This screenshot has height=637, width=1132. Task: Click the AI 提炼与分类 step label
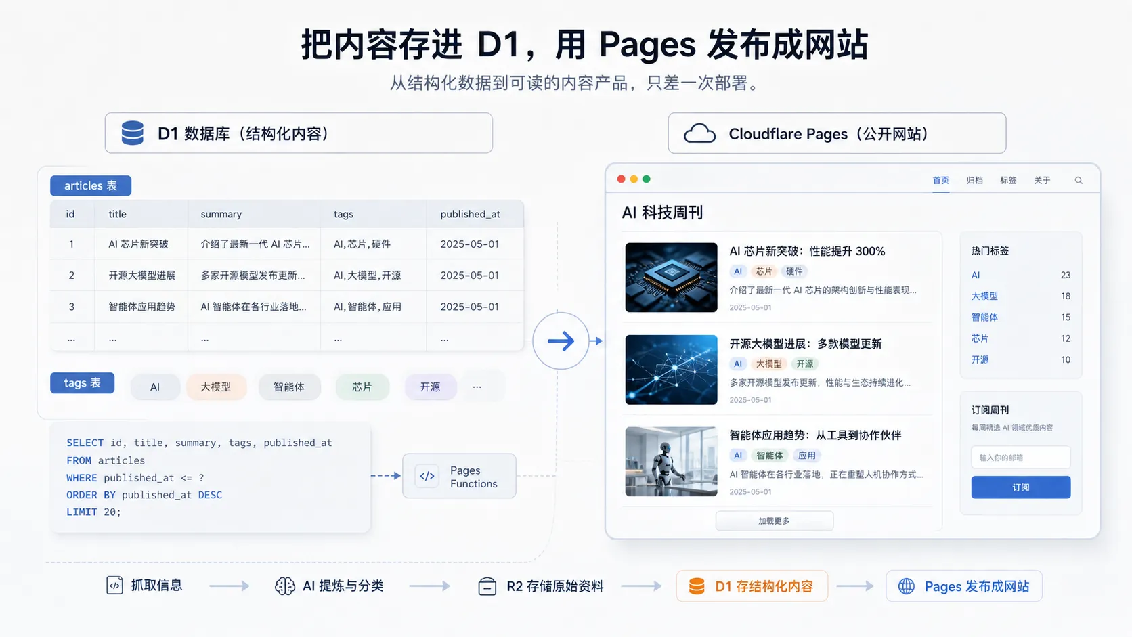click(x=343, y=586)
